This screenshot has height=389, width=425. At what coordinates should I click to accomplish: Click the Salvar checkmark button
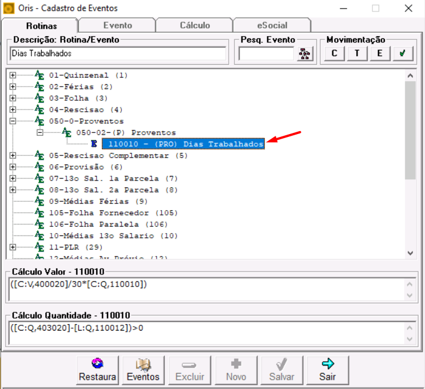(x=281, y=370)
